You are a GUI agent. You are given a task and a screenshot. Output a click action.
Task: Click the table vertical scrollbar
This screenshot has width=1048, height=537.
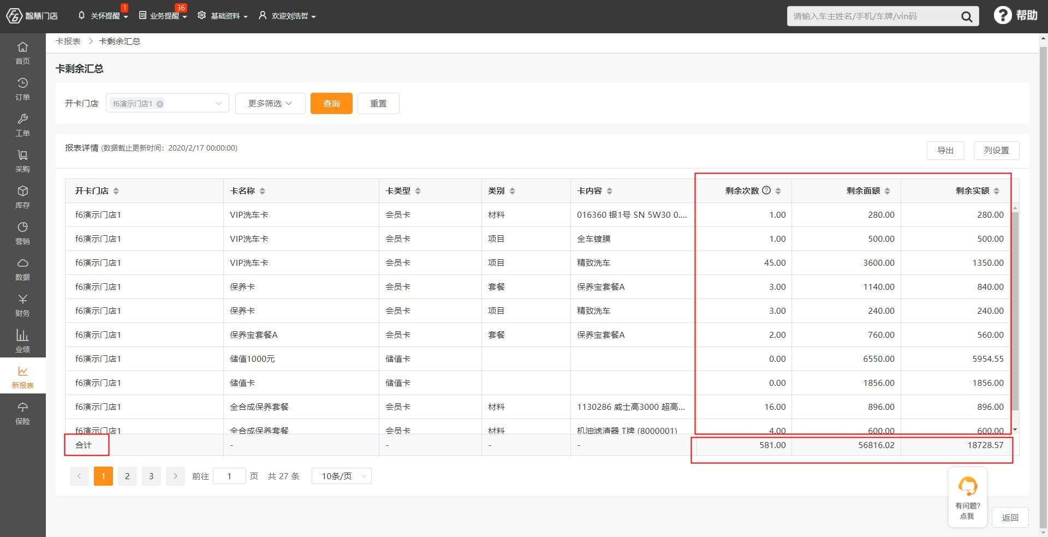coord(1015,311)
